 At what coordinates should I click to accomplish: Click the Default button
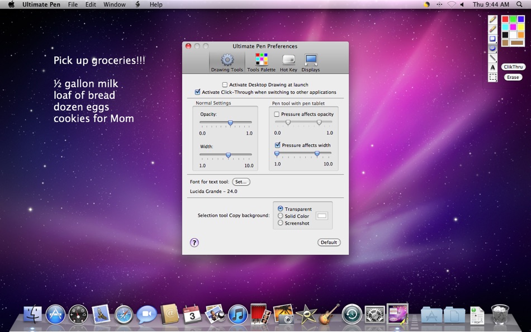329,242
